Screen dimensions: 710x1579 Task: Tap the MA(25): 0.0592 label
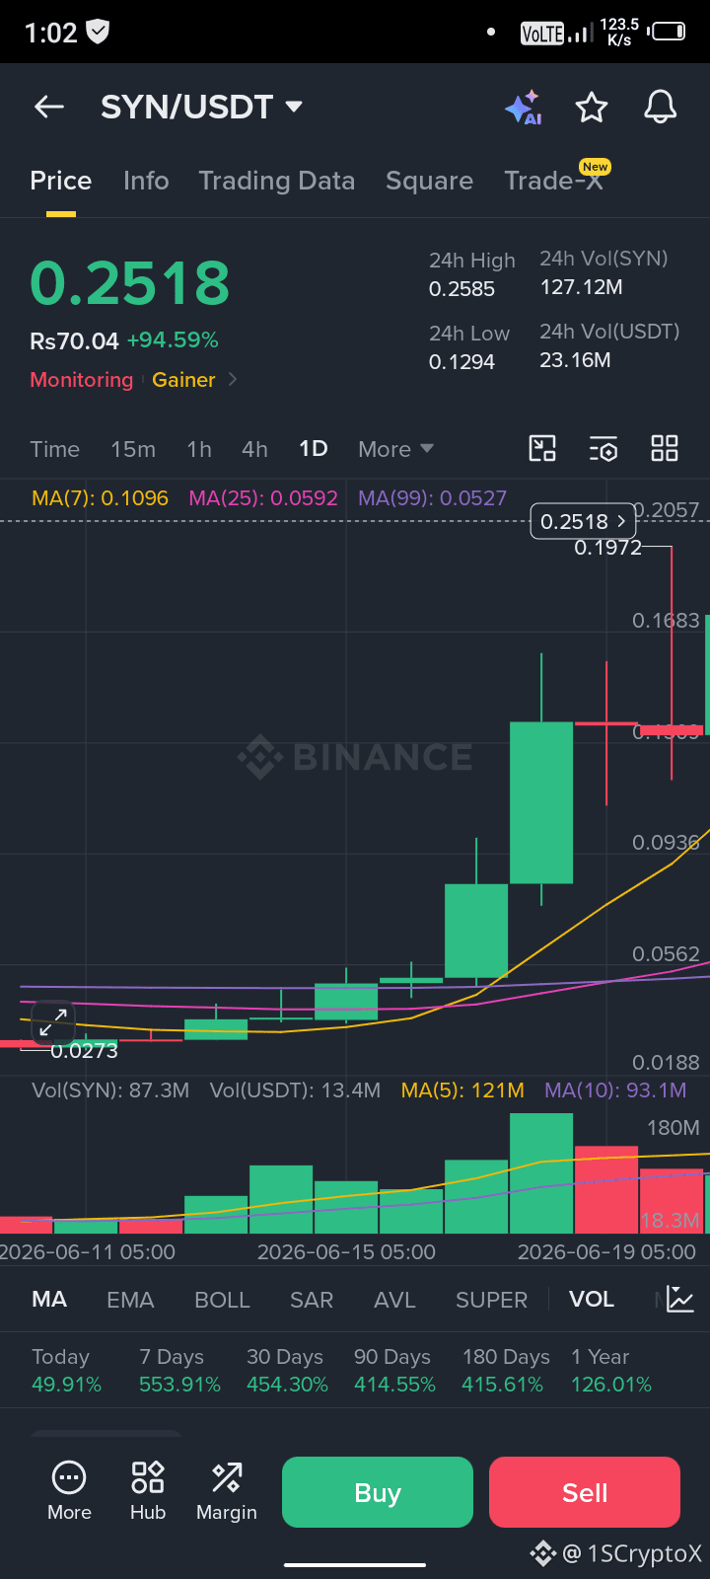[x=263, y=497]
